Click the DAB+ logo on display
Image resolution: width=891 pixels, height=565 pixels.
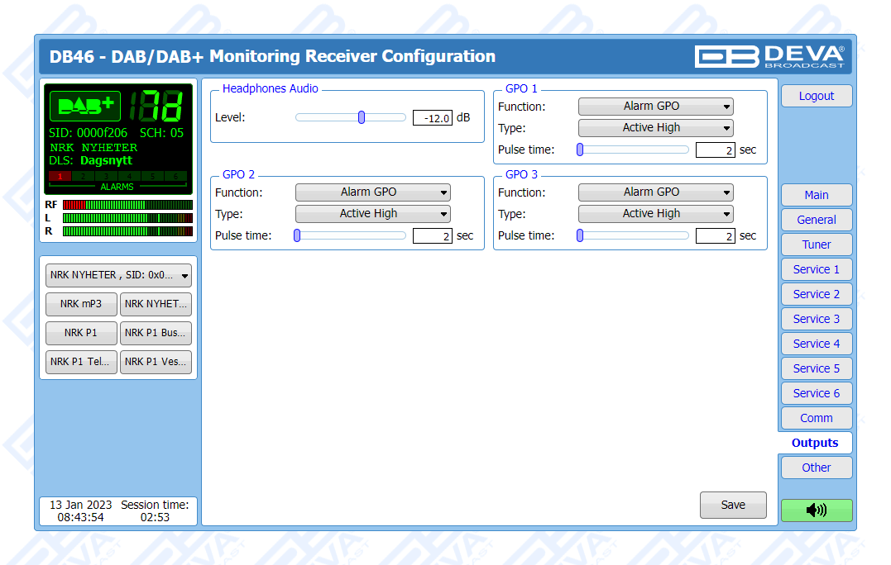[85, 107]
